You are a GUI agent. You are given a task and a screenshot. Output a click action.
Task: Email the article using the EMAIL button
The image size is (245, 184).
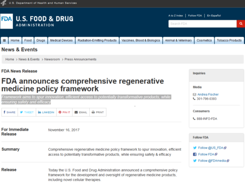click(x=81, y=112)
